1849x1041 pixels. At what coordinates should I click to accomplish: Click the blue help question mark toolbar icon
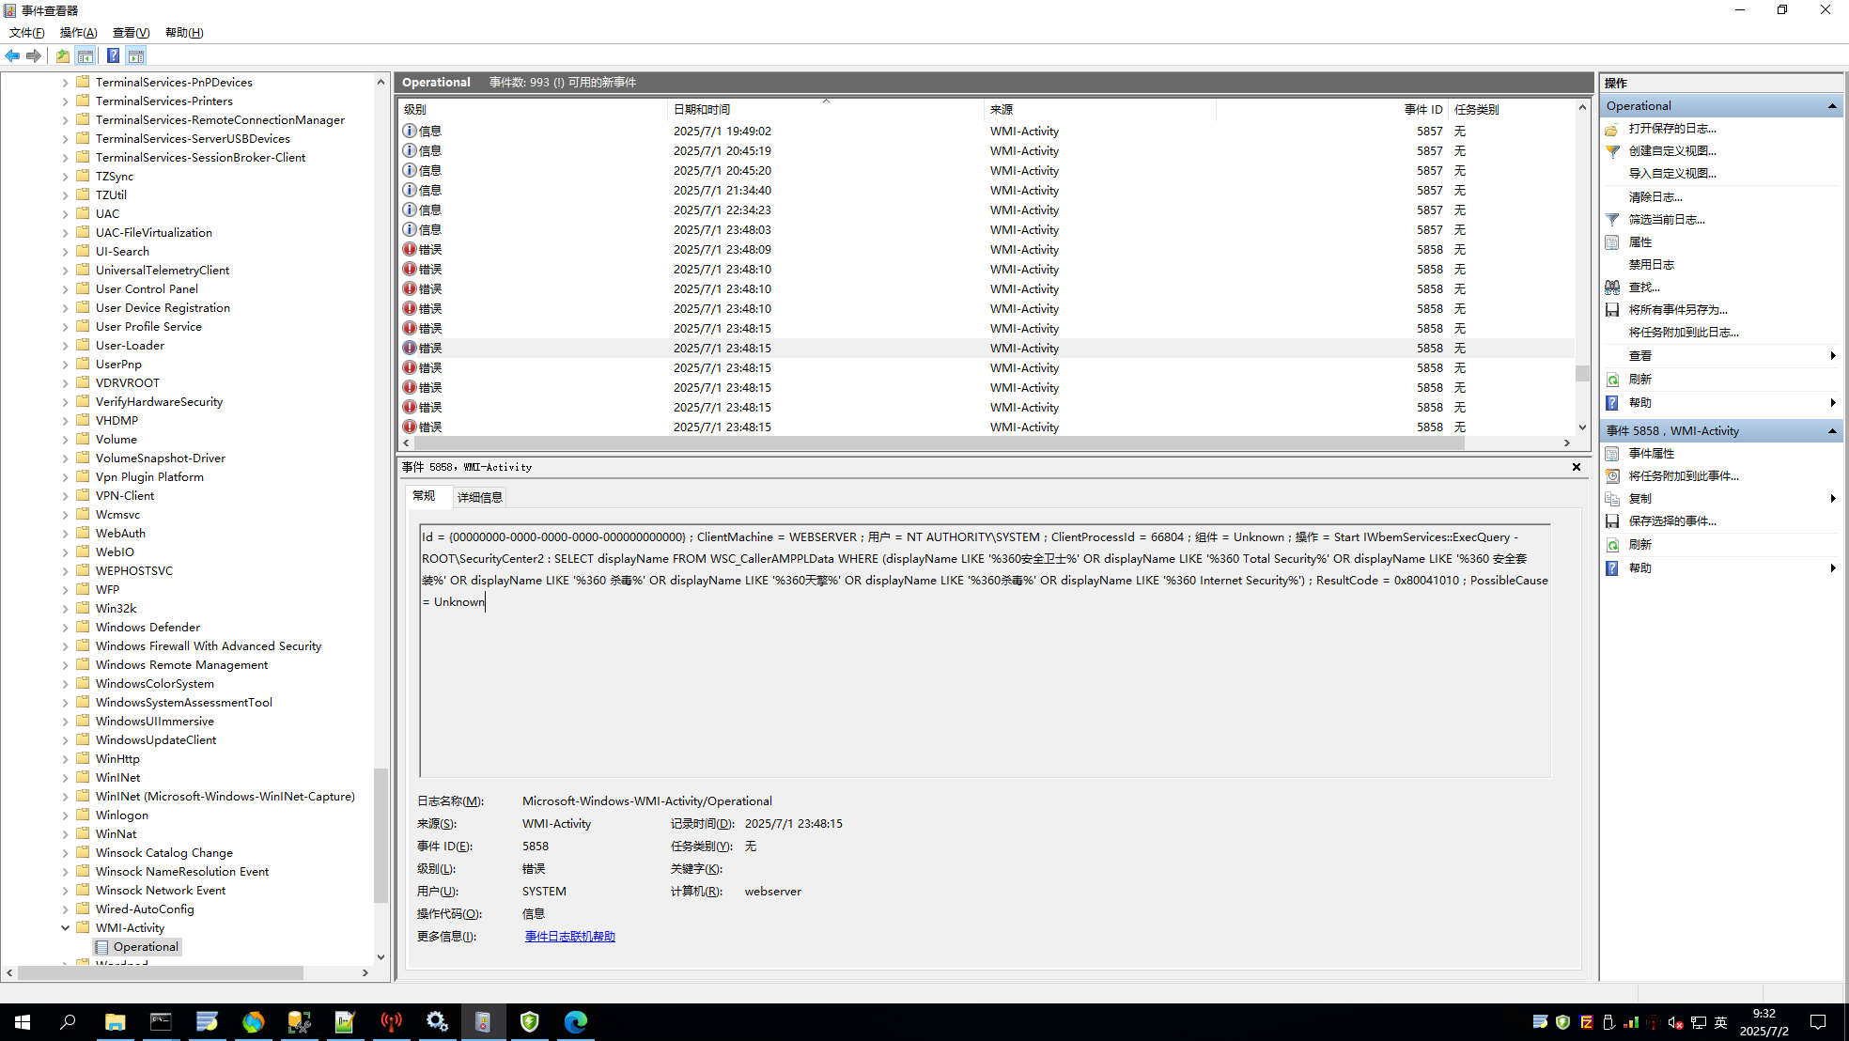pyautogui.click(x=113, y=55)
